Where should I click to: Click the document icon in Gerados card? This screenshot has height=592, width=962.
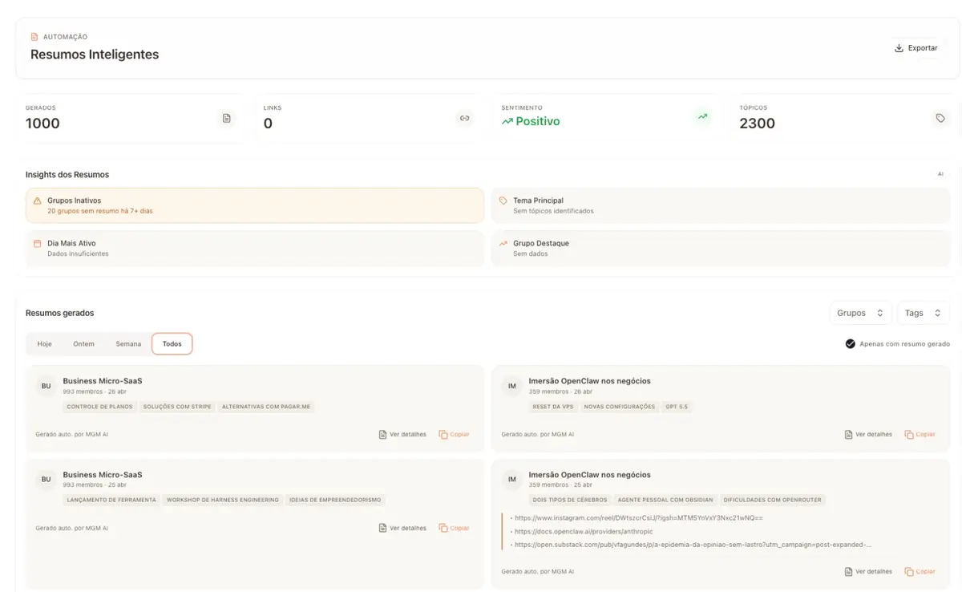(227, 118)
